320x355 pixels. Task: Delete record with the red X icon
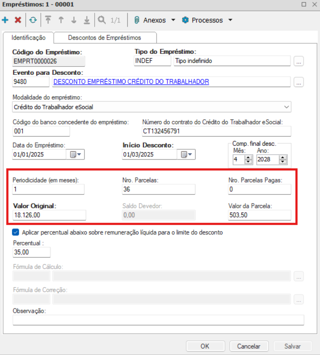tap(18, 20)
